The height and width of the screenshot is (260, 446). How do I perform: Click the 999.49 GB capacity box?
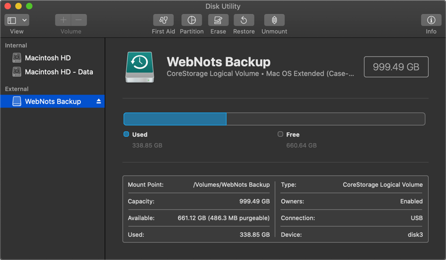(396, 67)
